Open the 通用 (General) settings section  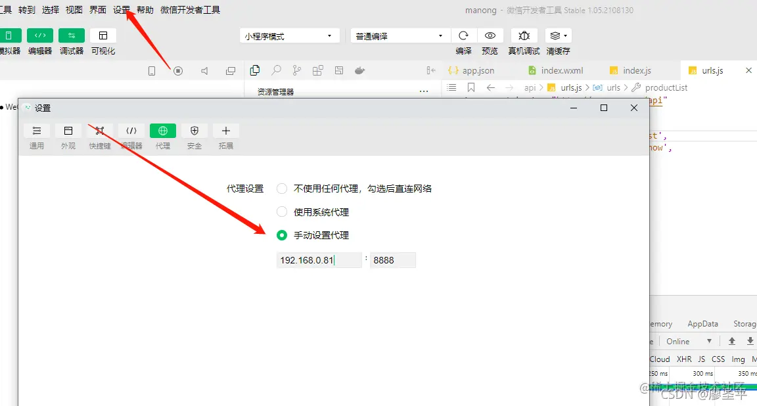[x=37, y=136]
